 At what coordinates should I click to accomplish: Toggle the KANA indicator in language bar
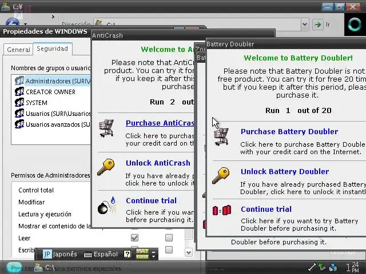pyautogui.click(x=142, y=256)
